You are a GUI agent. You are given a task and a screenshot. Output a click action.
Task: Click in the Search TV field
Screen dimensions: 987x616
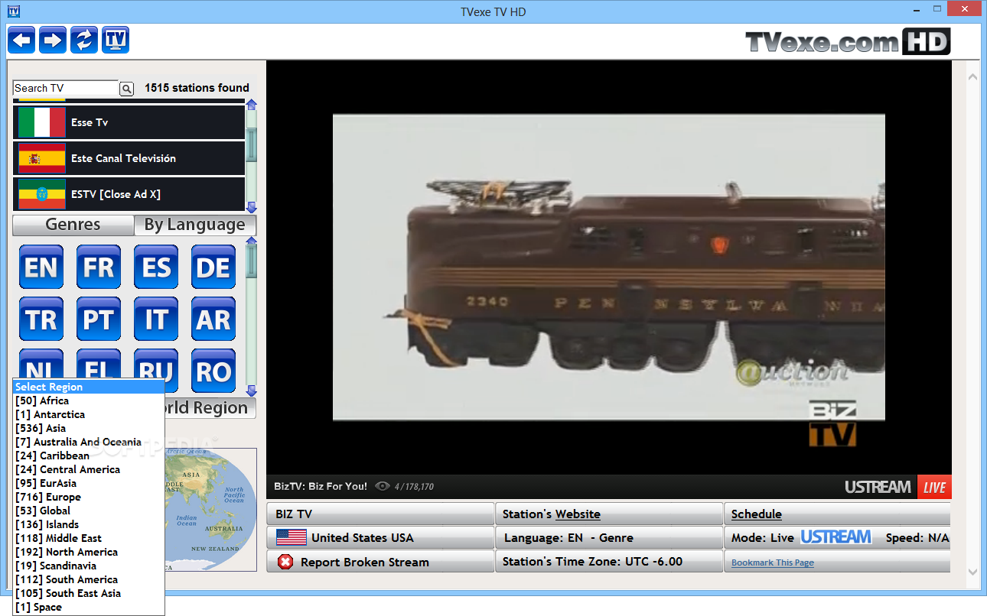coord(66,88)
